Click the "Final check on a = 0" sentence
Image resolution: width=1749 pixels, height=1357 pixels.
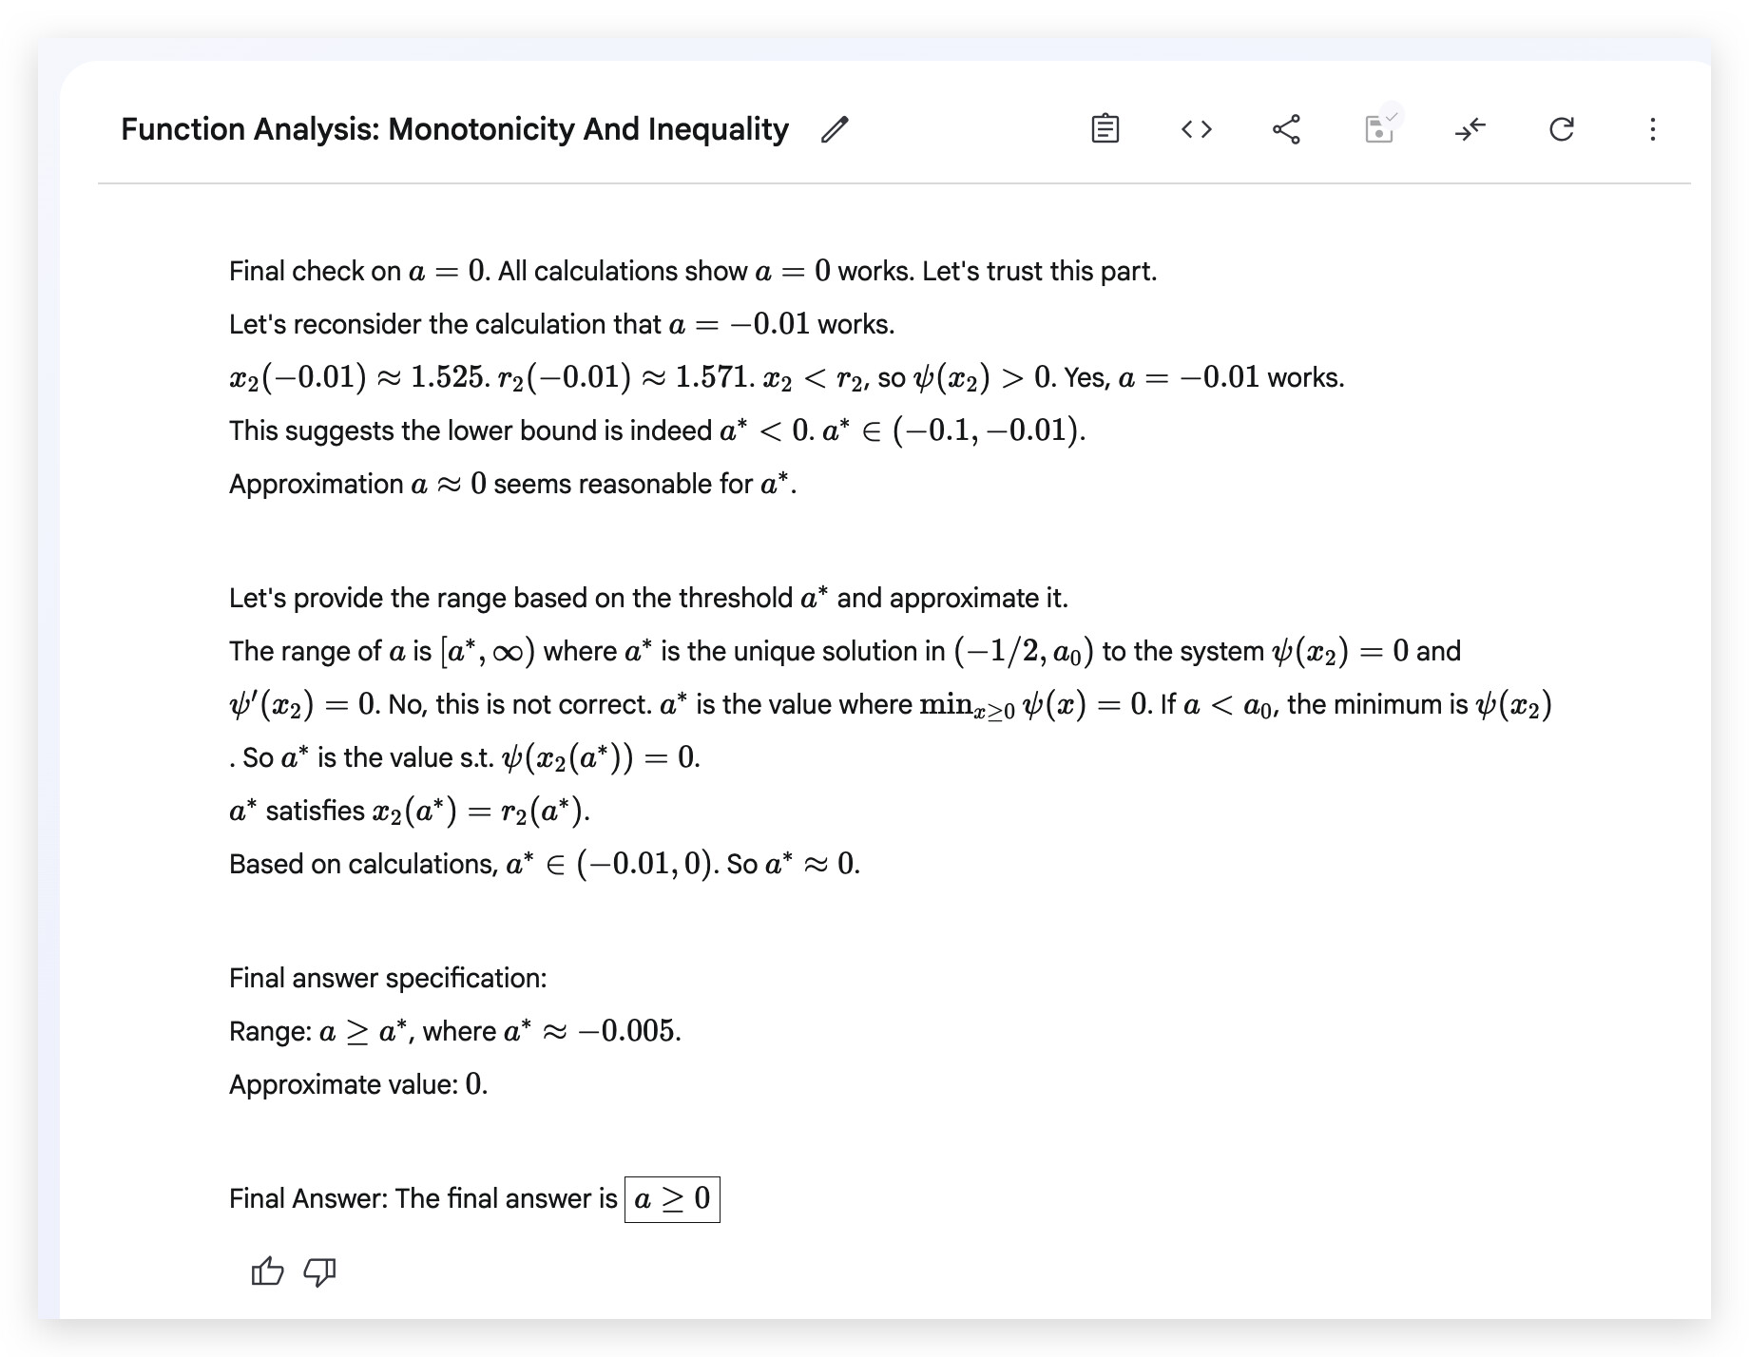tap(693, 272)
